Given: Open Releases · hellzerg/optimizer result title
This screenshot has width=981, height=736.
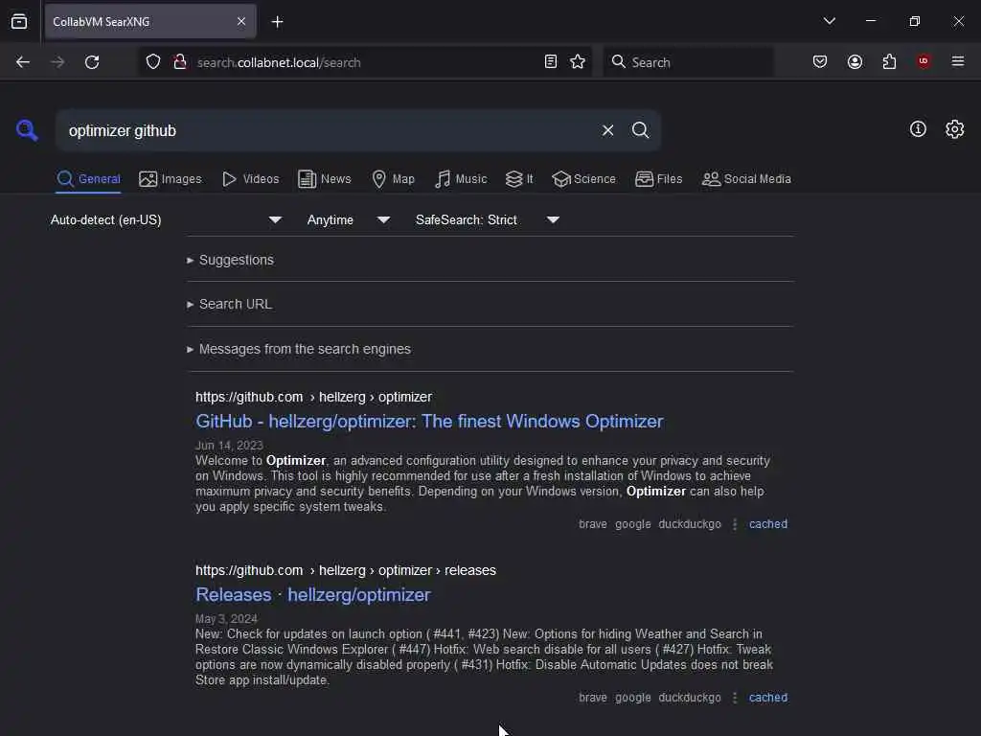Looking at the screenshot, I should 313,594.
